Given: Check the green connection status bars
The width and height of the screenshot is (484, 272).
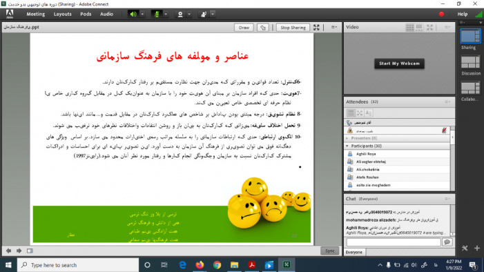Looking at the screenshot, I should (x=478, y=14).
